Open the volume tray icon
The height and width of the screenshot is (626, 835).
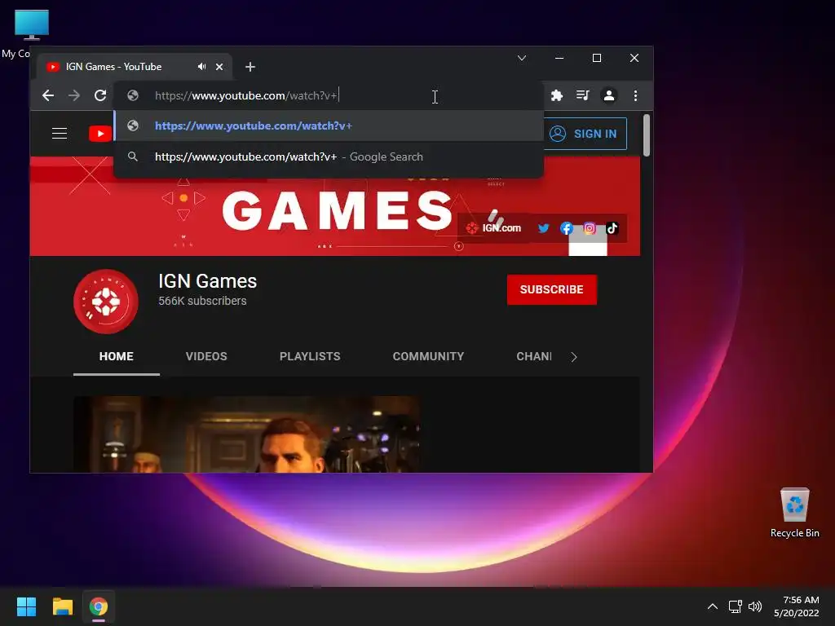(x=755, y=606)
